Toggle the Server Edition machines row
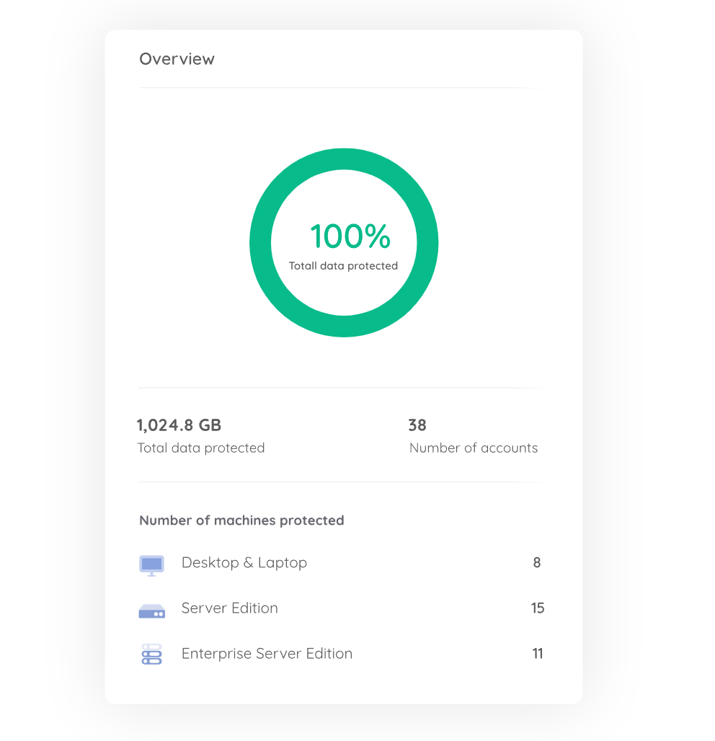The height and width of the screenshot is (741, 715). click(x=339, y=608)
